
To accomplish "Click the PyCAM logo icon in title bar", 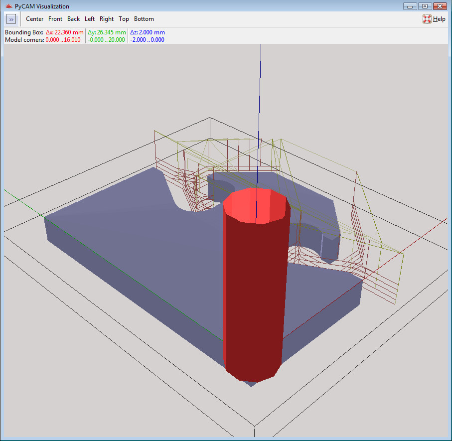I will 8,6.
